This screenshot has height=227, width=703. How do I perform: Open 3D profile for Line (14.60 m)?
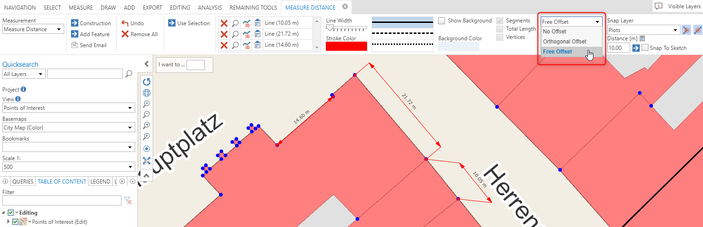[x=247, y=45]
